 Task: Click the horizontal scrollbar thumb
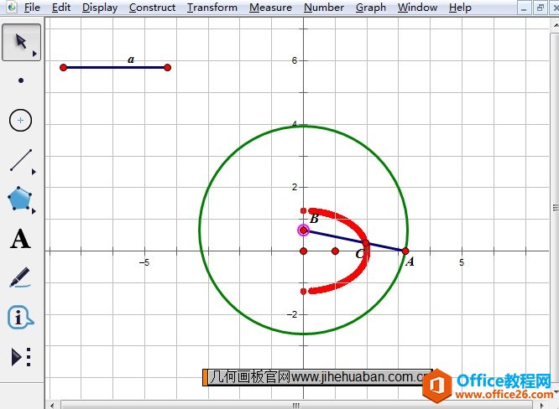click(x=296, y=405)
